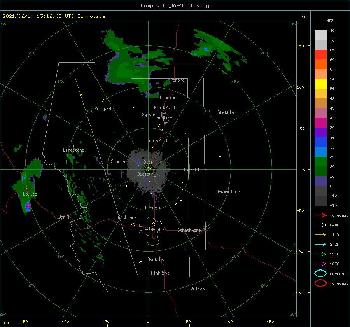Click the Olds label on map
Viewport: 350px width, 327px height.
click(148, 162)
